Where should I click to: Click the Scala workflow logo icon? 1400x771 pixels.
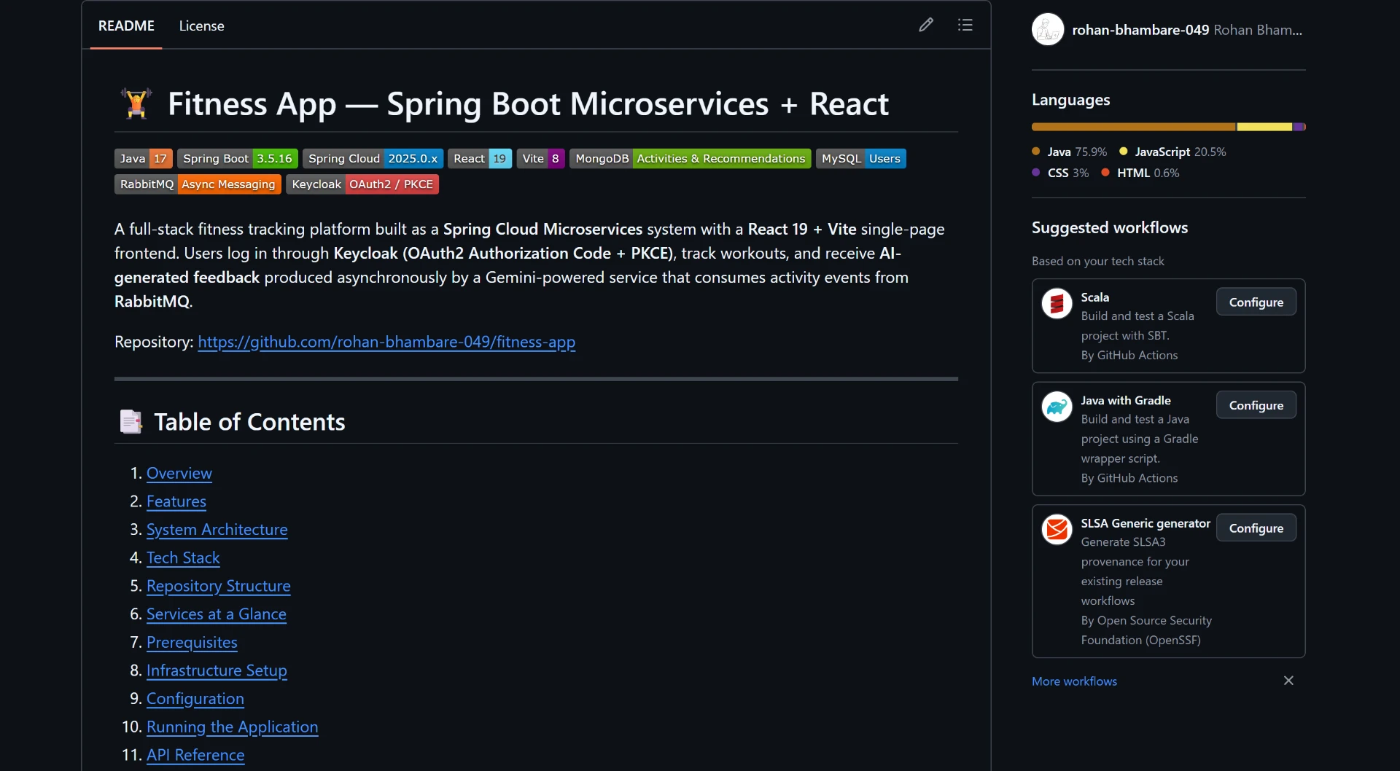click(1057, 304)
